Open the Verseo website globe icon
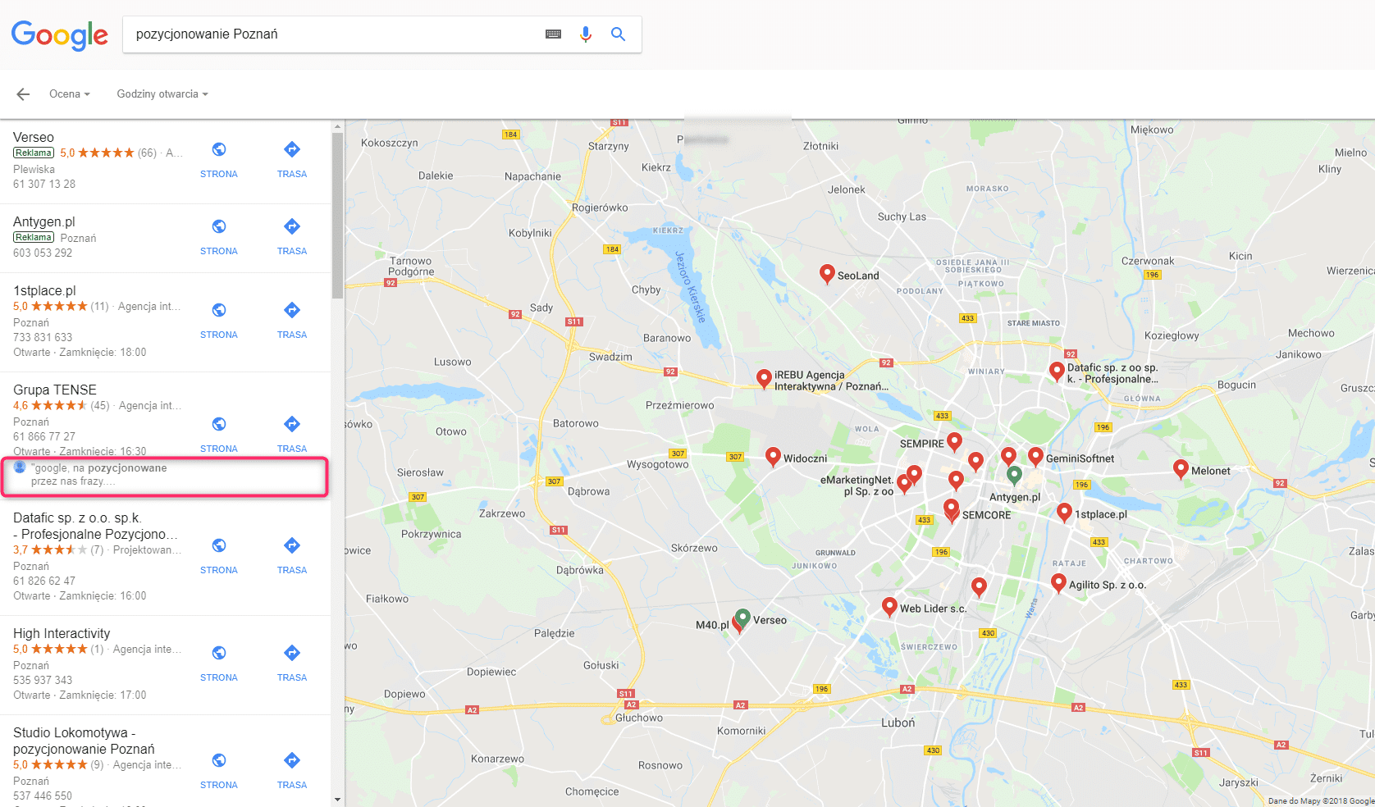 tap(219, 149)
